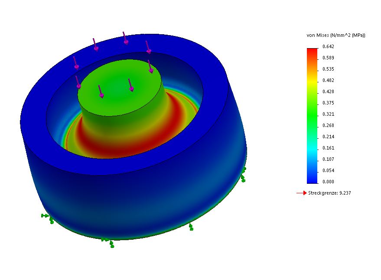Image resolution: width=381 pixels, height=280 pixels.
Task: Click the Streckgrenze: 9.237 label
Action: click(x=329, y=193)
